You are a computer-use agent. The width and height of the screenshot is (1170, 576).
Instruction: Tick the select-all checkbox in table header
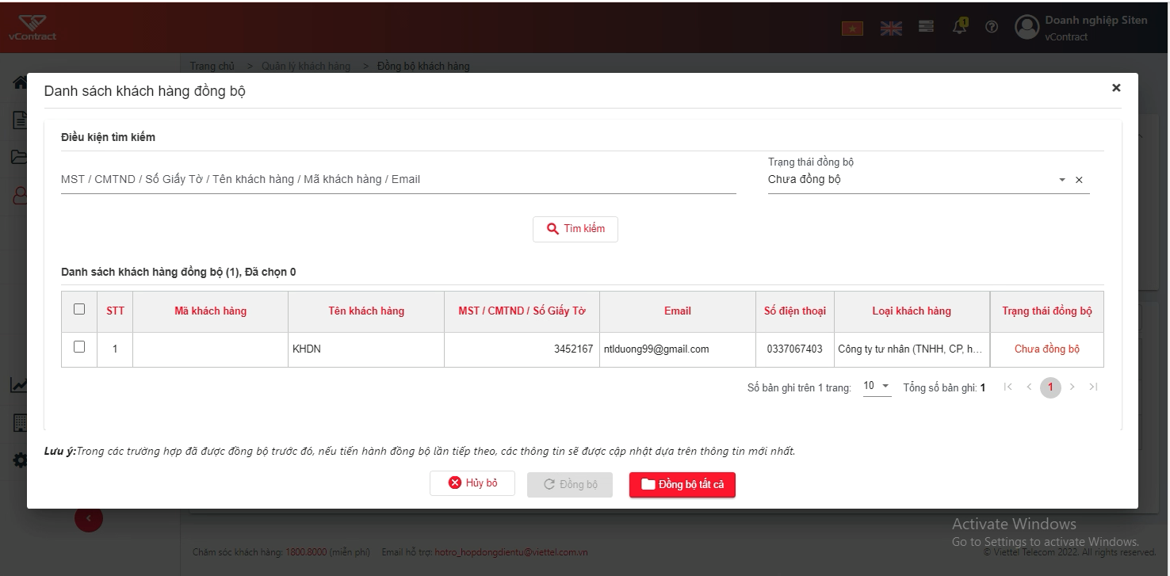[x=79, y=309]
